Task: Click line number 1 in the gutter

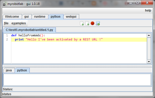Action: click(x=7, y=35)
